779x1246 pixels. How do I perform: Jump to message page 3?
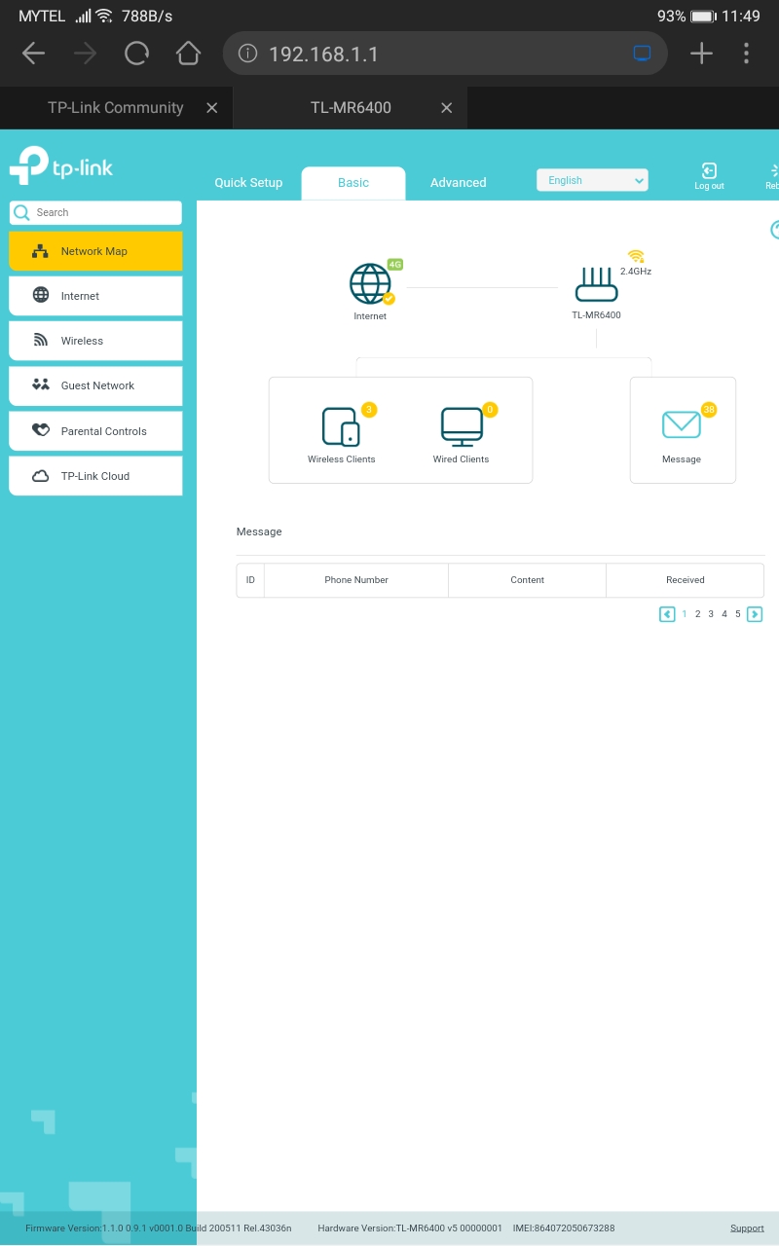coord(711,614)
